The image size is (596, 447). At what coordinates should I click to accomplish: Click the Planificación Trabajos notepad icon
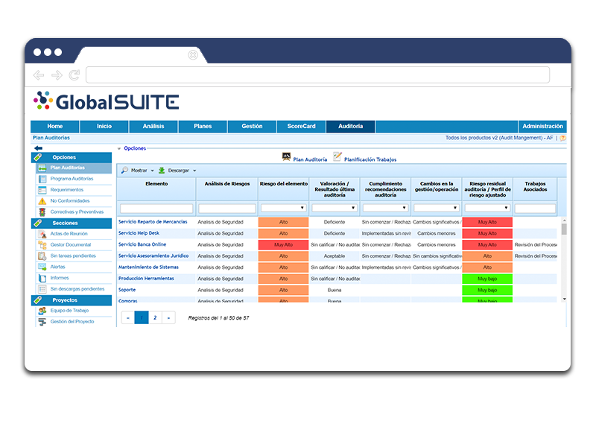pos(337,157)
